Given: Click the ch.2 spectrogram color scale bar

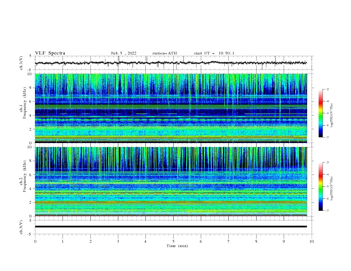Looking at the screenshot, I should click(x=320, y=186).
